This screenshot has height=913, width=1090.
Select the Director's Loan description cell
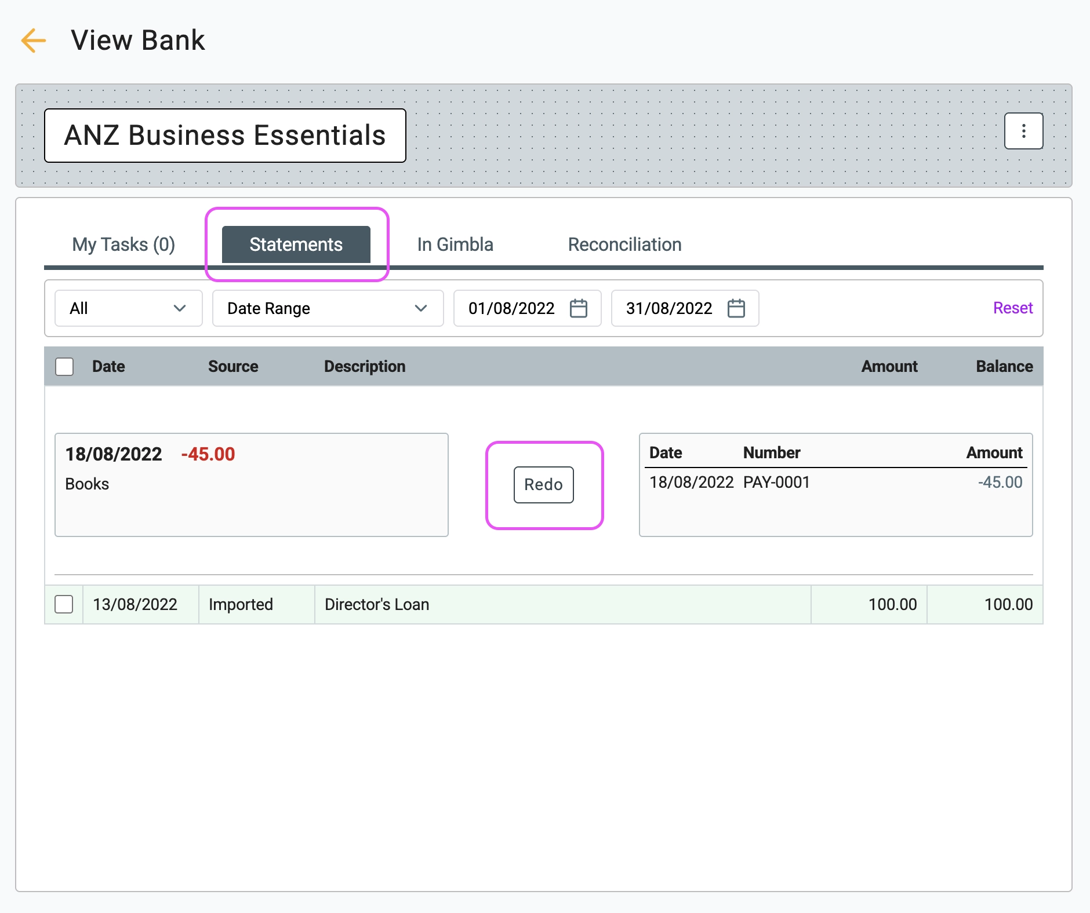562,604
